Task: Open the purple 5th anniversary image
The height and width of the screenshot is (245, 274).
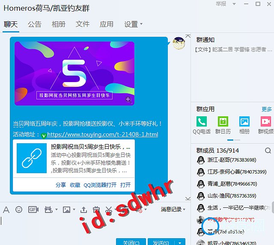Action: 74,74
